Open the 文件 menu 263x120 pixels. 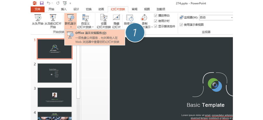[x=38, y=9]
